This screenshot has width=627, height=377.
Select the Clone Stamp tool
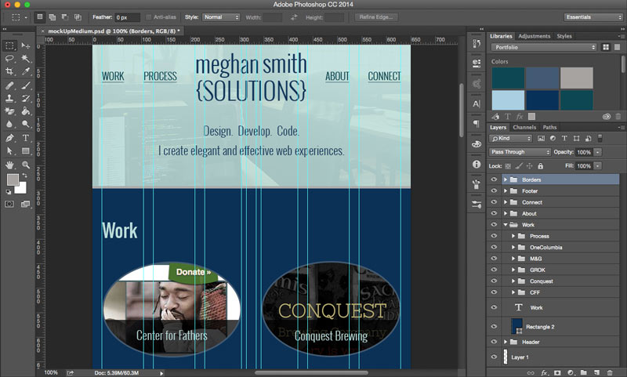[9, 98]
